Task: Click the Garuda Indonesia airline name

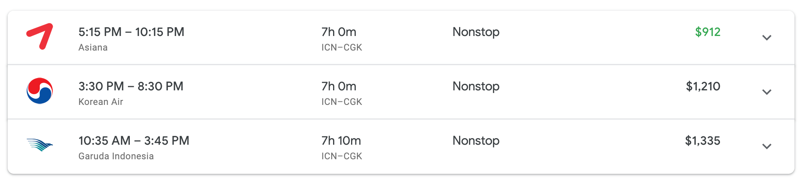Action: pyautogui.click(x=116, y=156)
